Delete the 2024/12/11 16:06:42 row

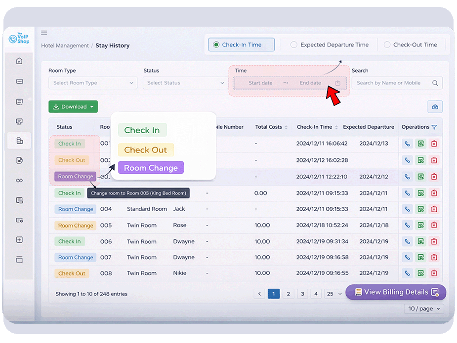[x=434, y=144]
